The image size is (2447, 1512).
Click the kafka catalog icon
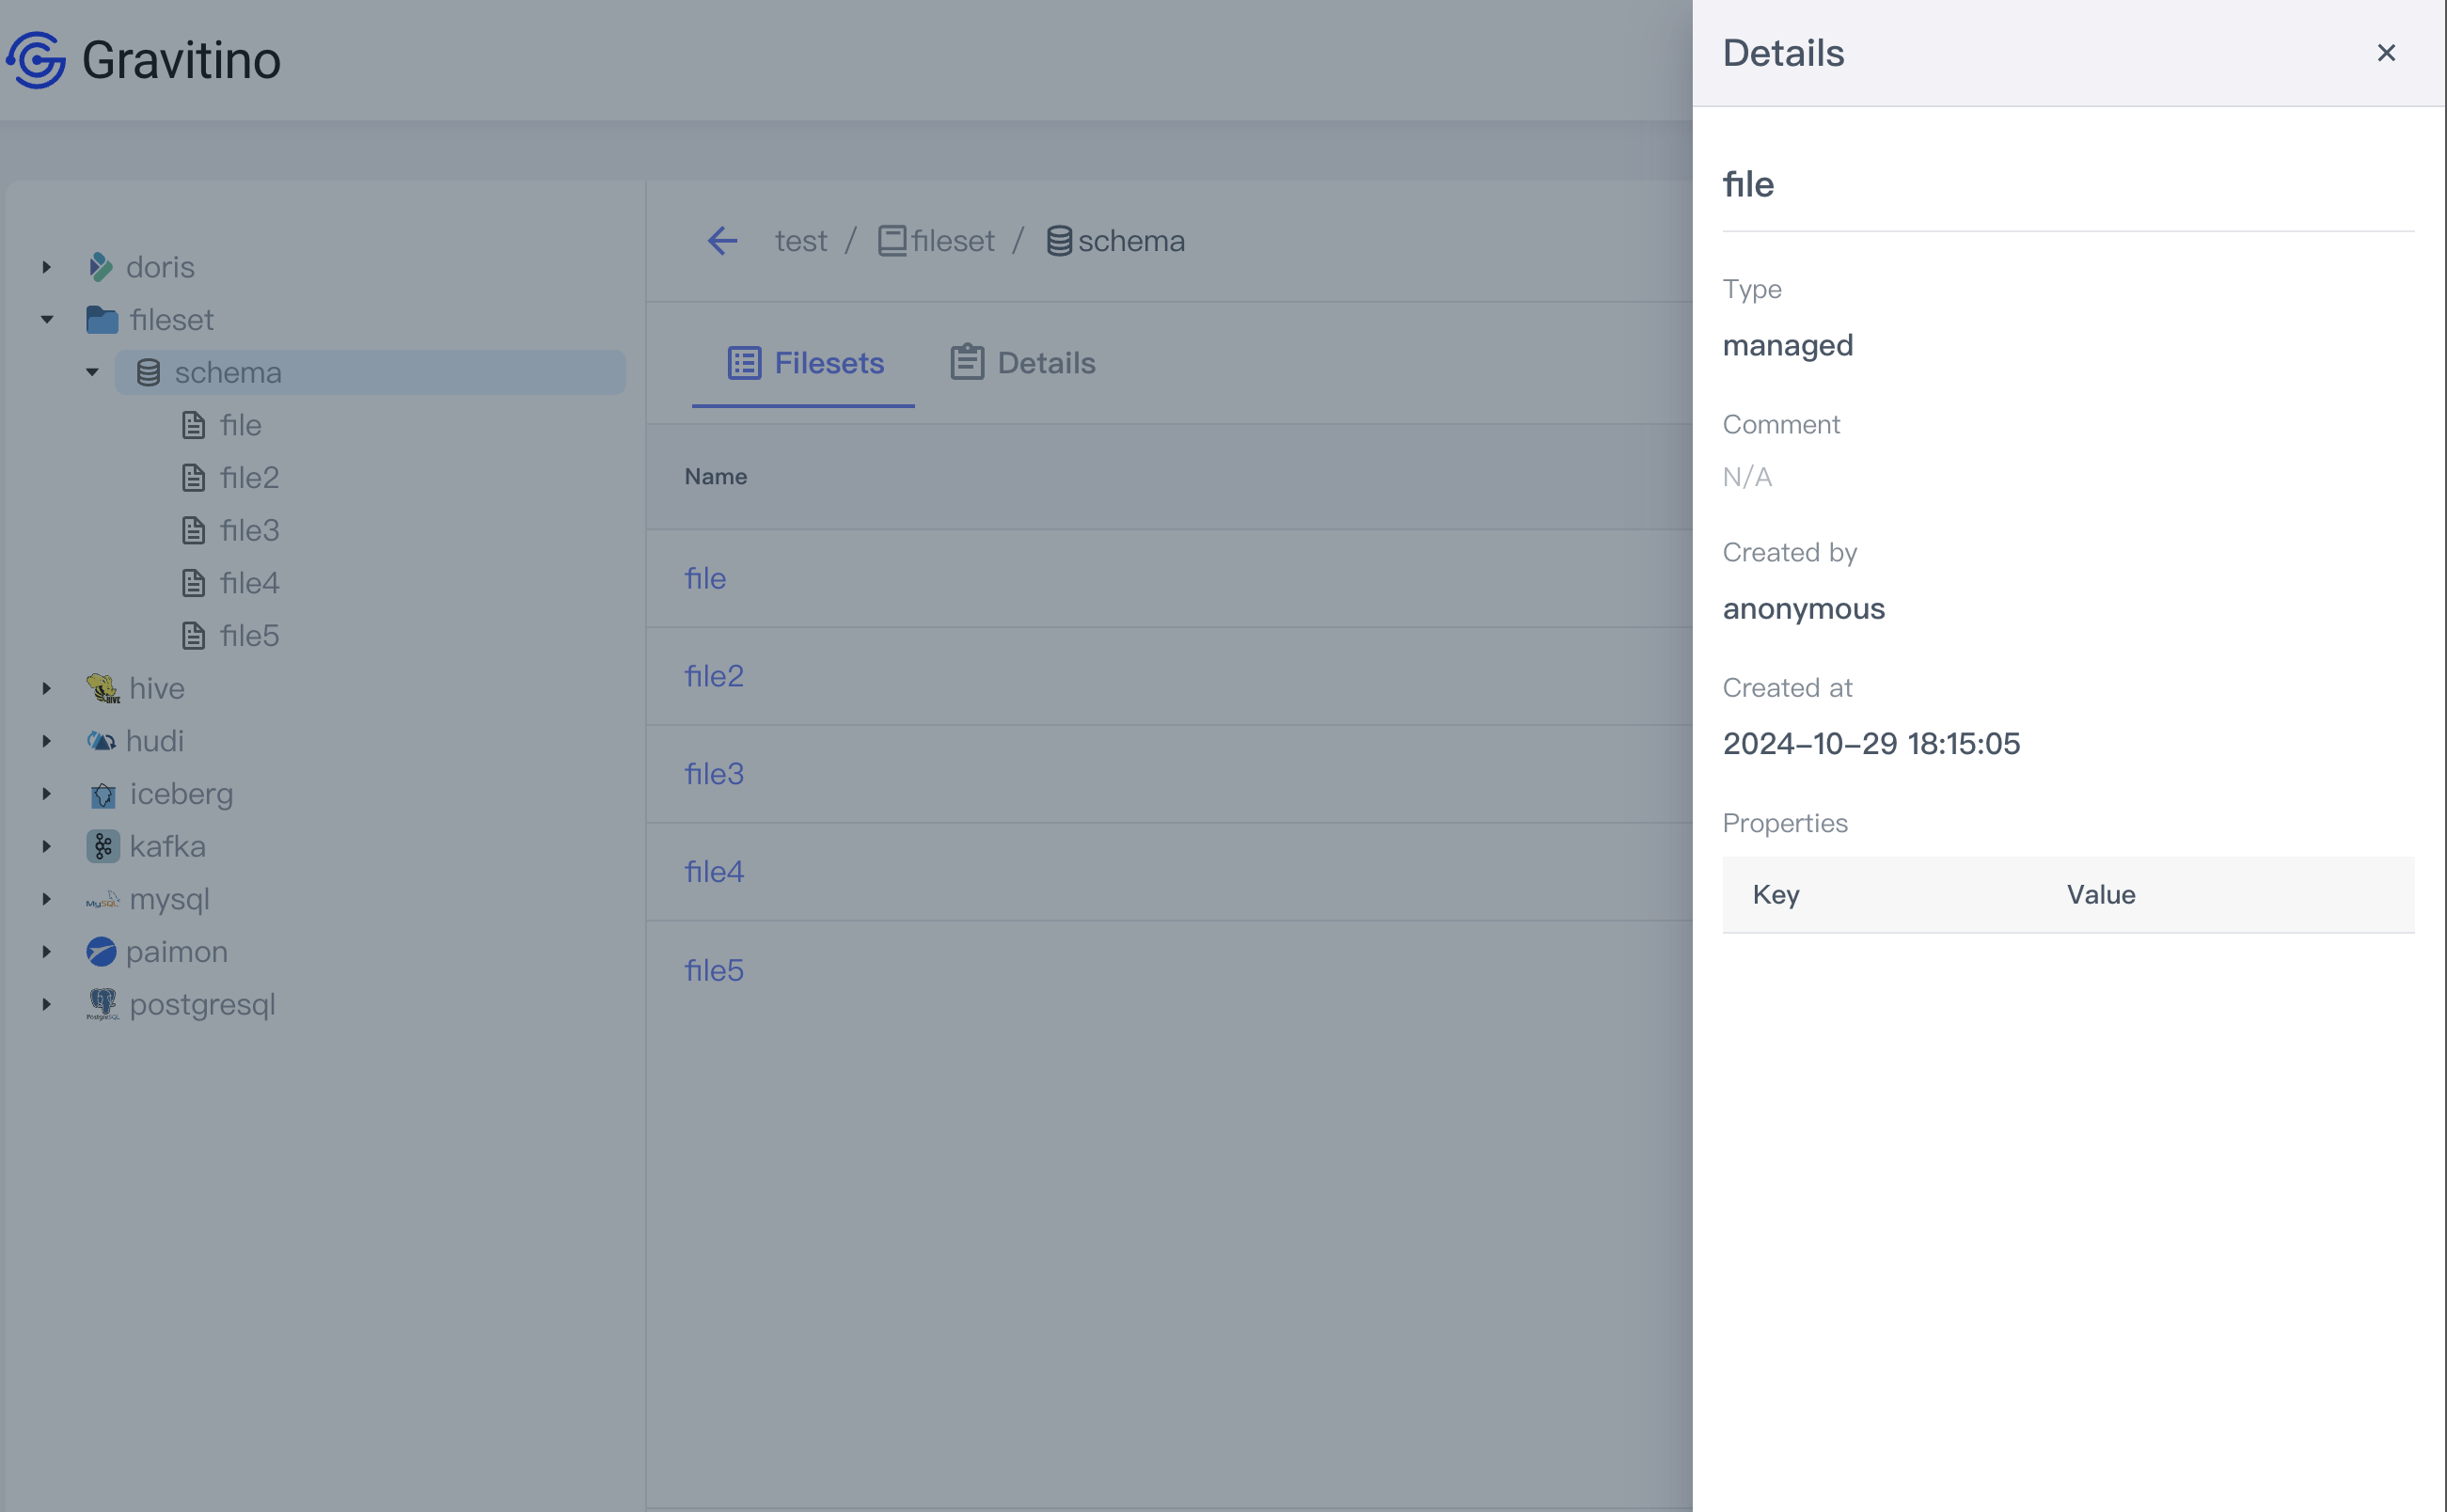(102, 846)
